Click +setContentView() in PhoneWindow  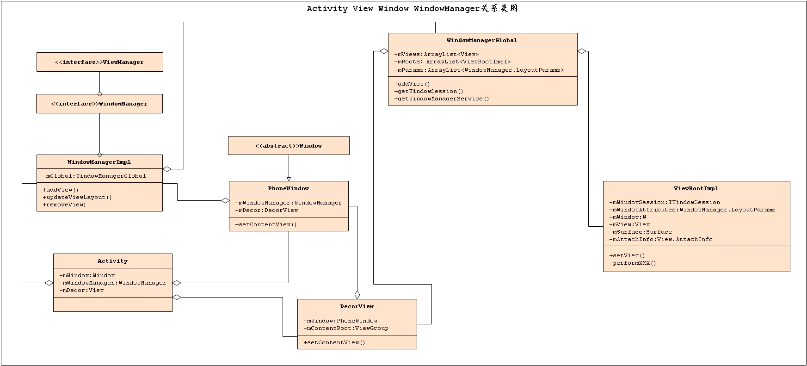266,224
